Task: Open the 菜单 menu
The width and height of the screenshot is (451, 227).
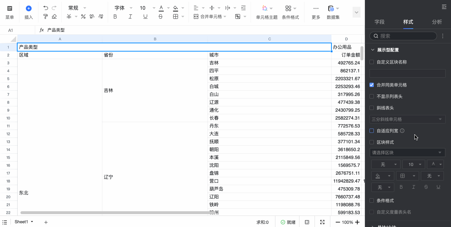Action: 10,12
